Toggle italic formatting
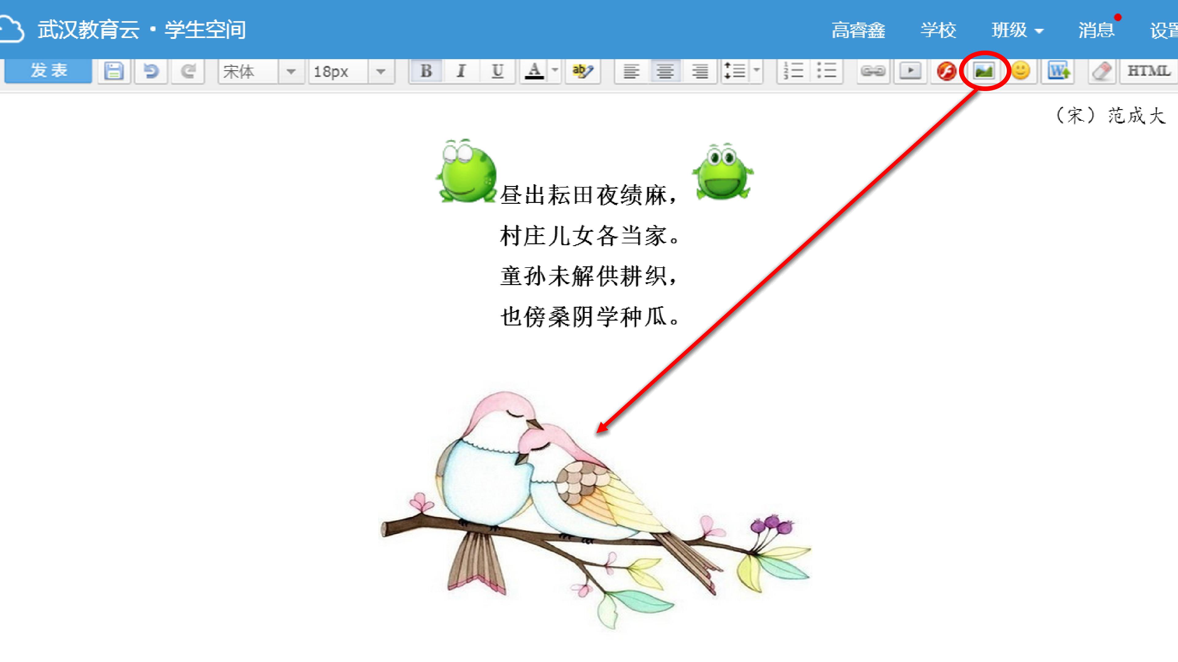The height and width of the screenshot is (662, 1178). pyautogui.click(x=461, y=71)
